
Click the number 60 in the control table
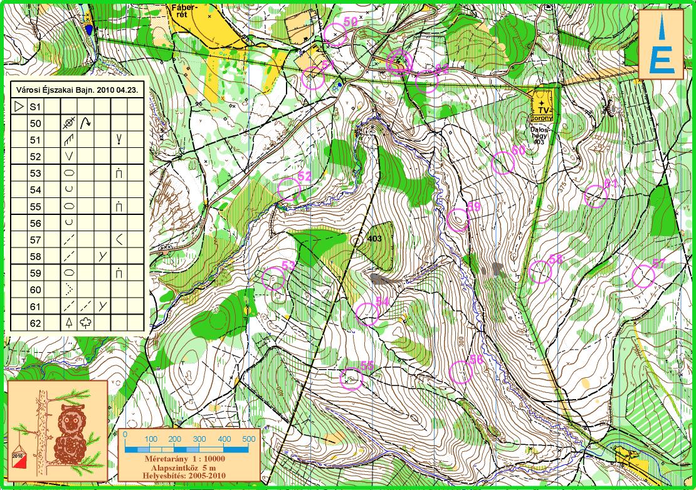click(x=36, y=290)
